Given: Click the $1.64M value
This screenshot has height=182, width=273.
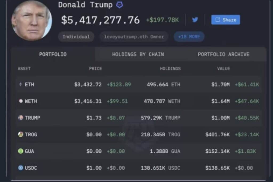Looking at the screenshot, I should pyautogui.click(x=220, y=101).
